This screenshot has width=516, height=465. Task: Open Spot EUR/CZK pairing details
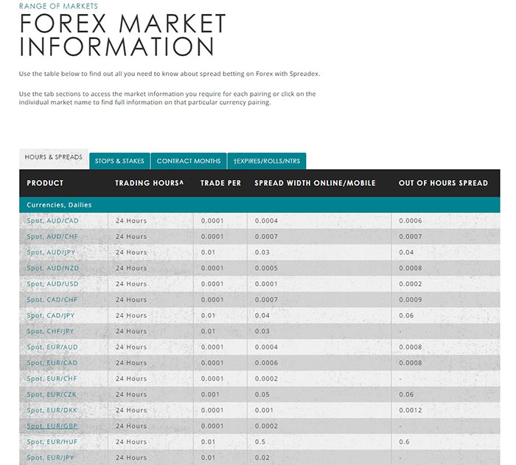[x=52, y=395]
